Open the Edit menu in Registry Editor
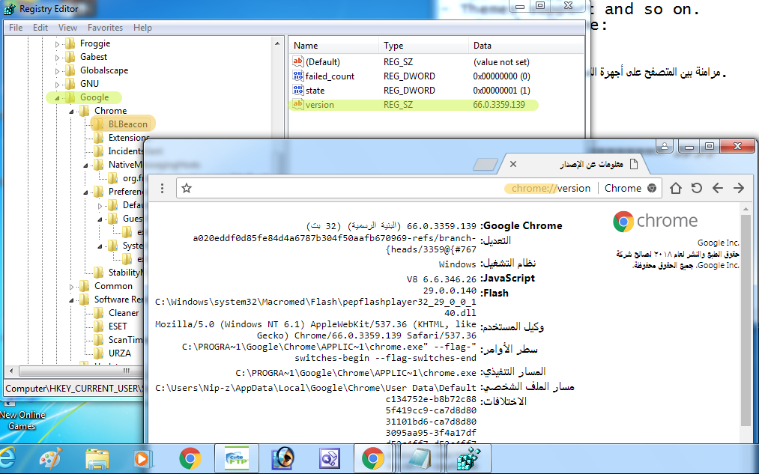 point(40,28)
